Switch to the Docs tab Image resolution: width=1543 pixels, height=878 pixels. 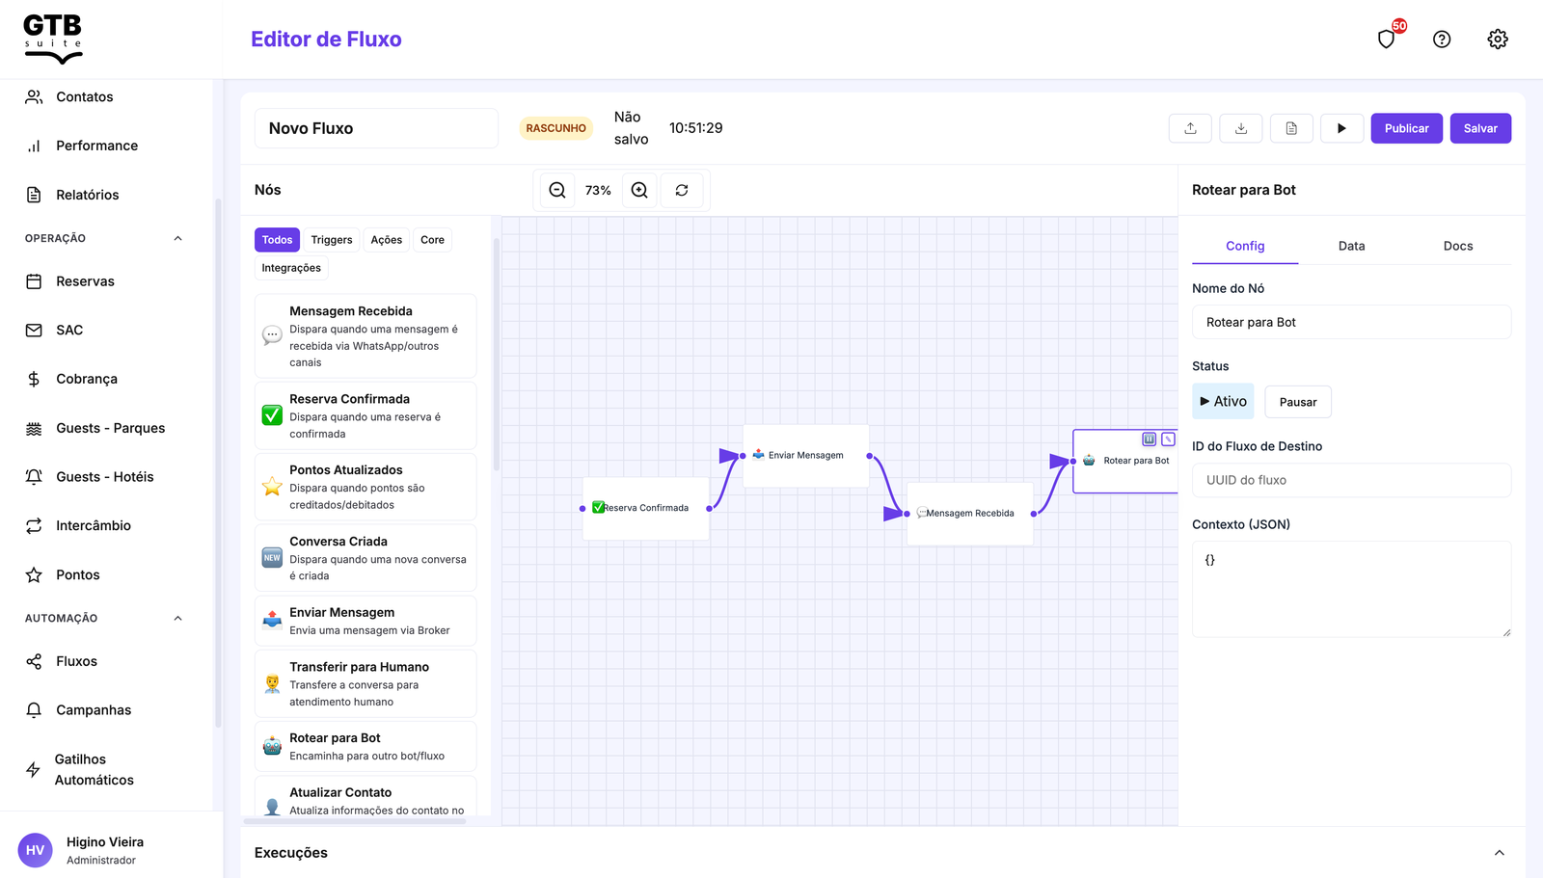pos(1457,246)
